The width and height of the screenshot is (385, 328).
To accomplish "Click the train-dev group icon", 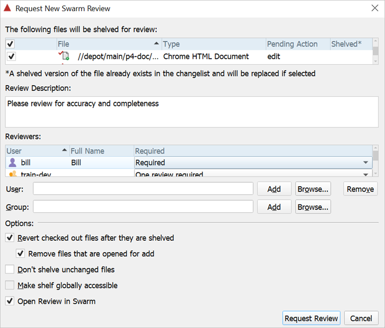I will (x=13, y=174).
